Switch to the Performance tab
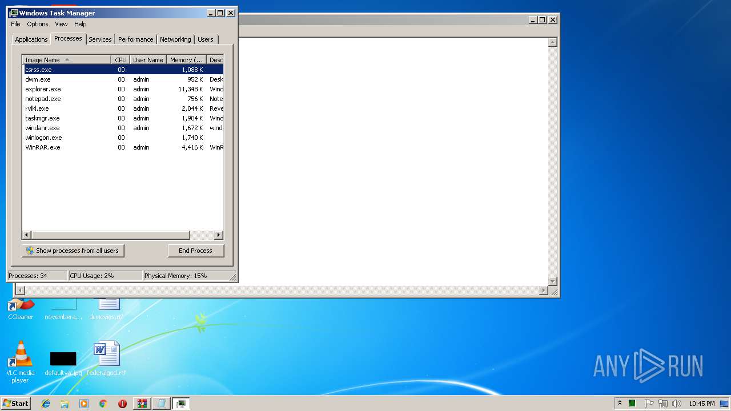 point(135,39)
